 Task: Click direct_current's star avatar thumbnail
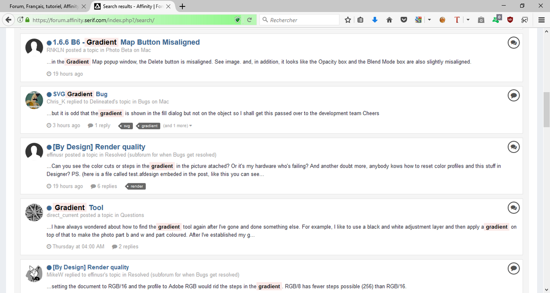coord(34,213)
